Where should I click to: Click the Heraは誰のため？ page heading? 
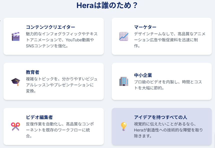pyautogui.click(x=107, y=5)
